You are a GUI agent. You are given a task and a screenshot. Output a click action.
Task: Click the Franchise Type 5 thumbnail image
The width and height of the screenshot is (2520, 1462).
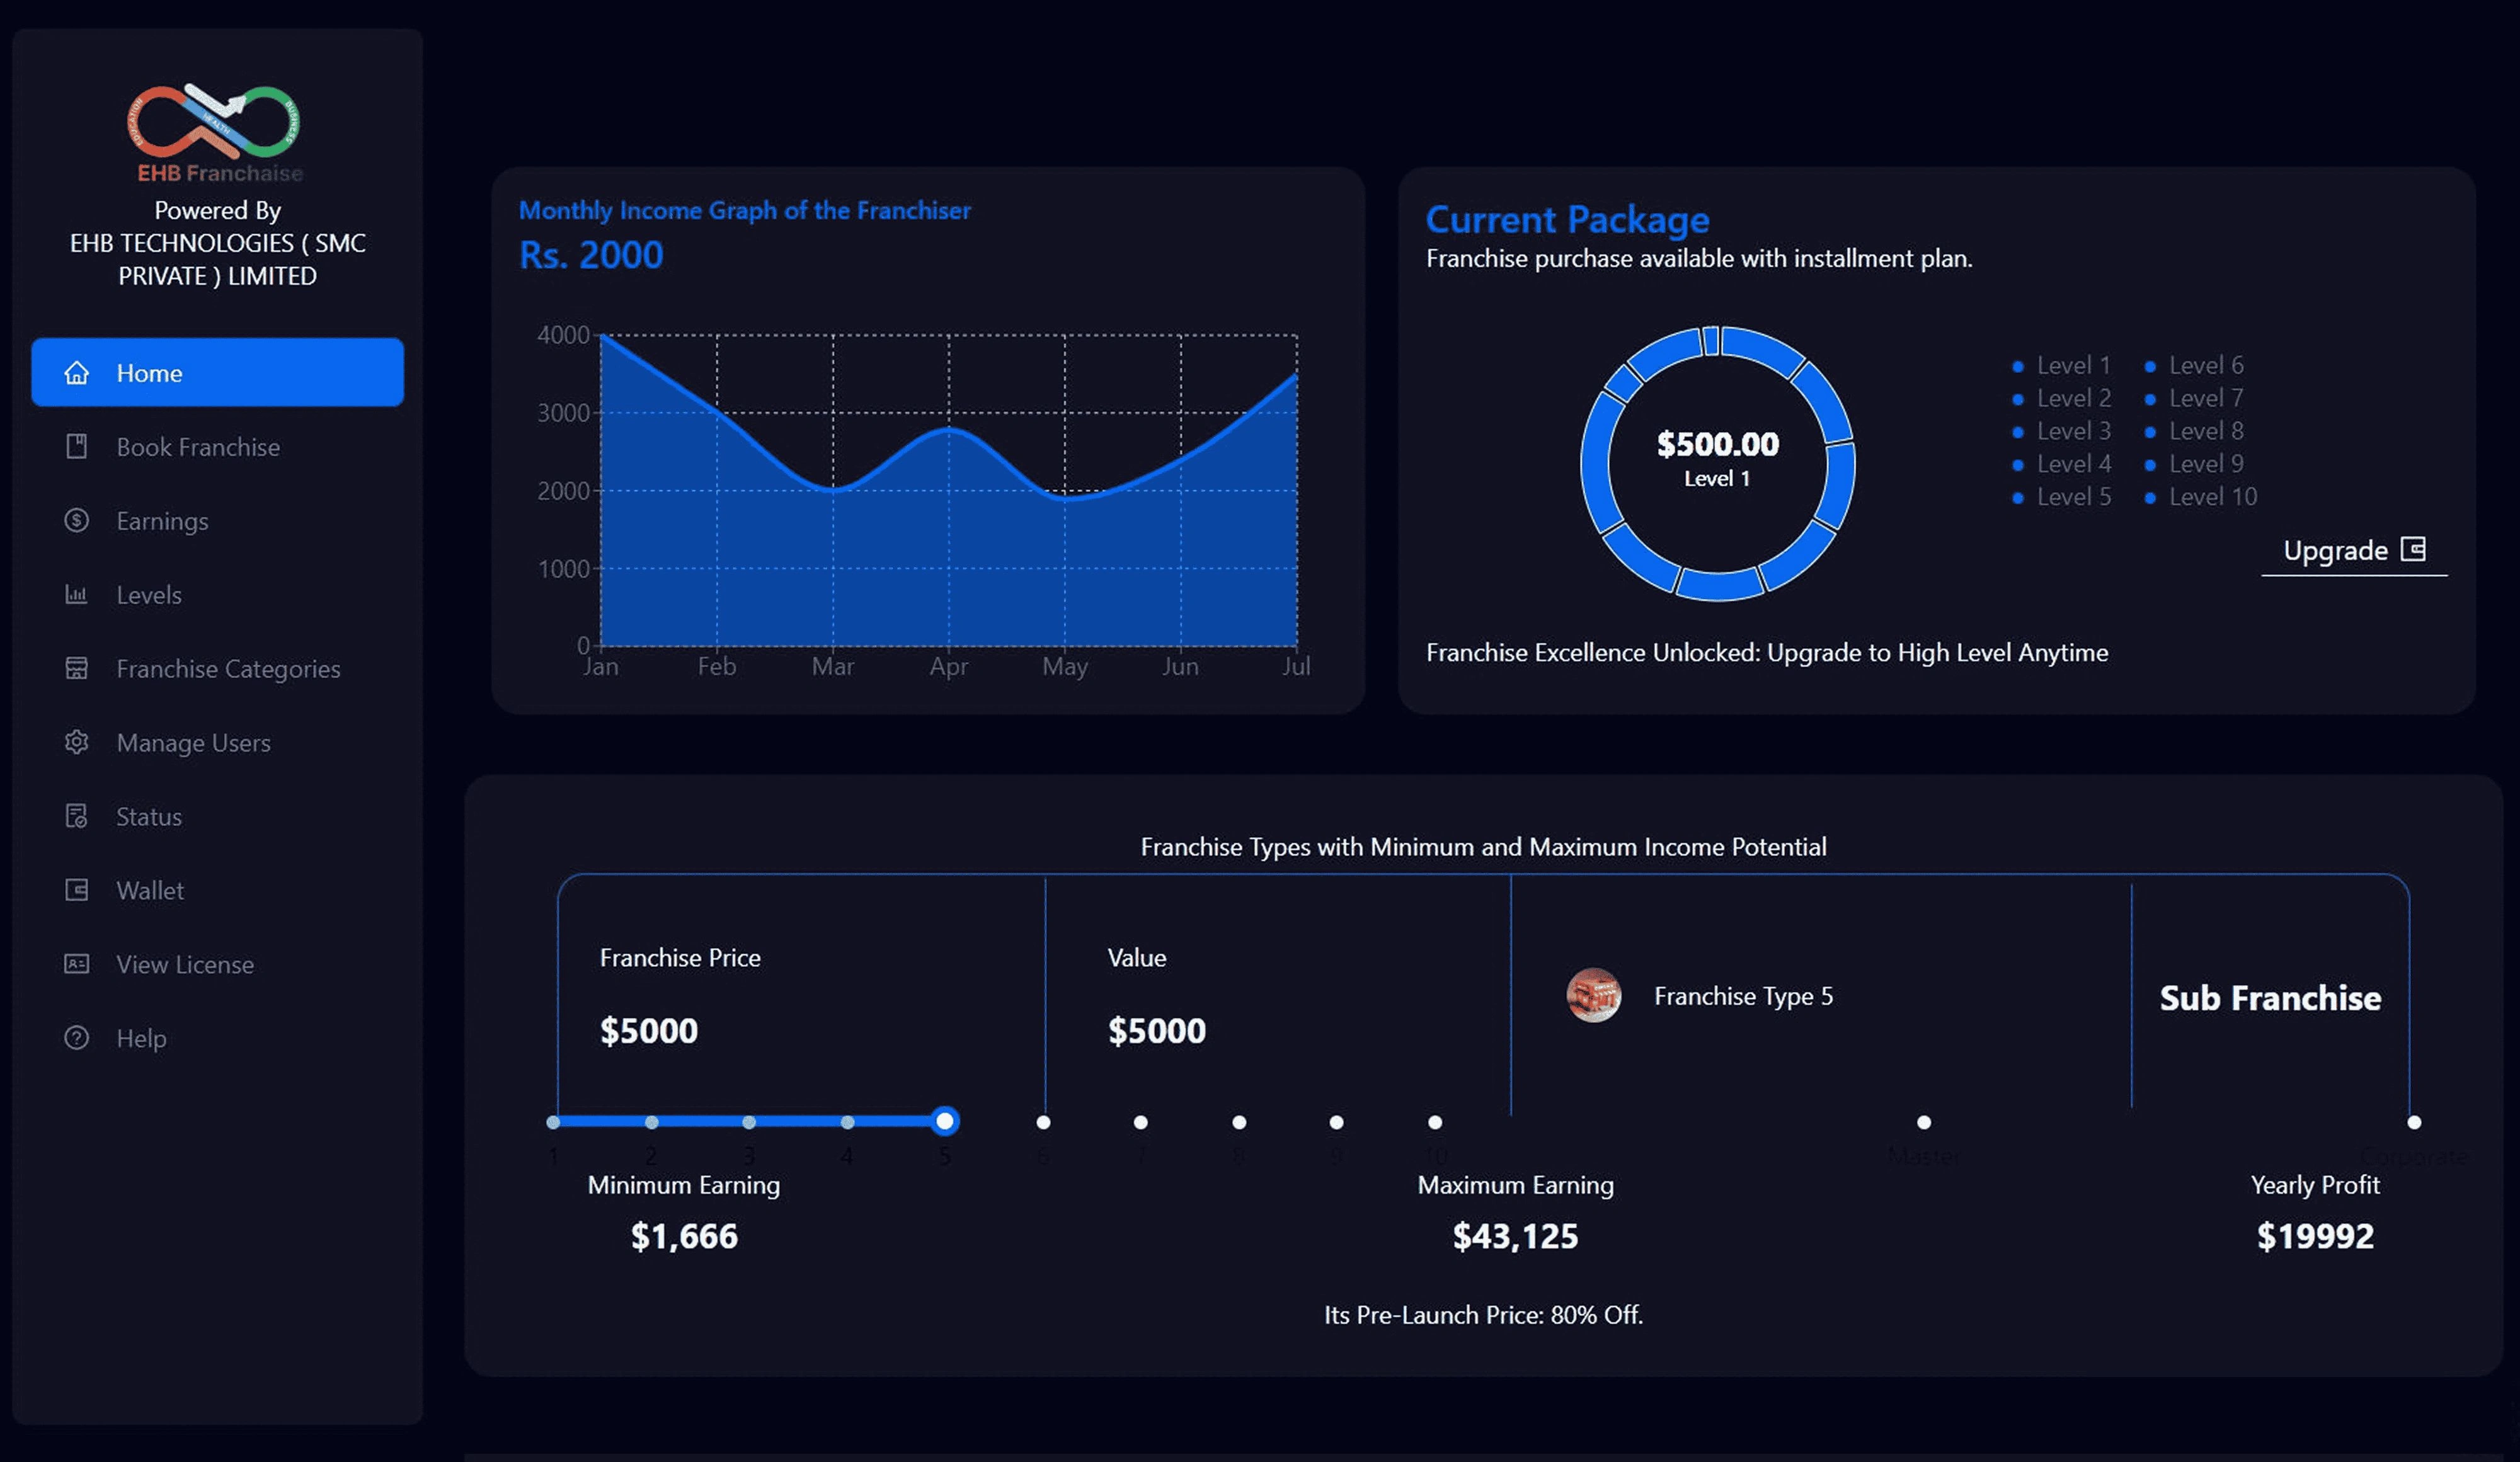[x=1593, y=996]
